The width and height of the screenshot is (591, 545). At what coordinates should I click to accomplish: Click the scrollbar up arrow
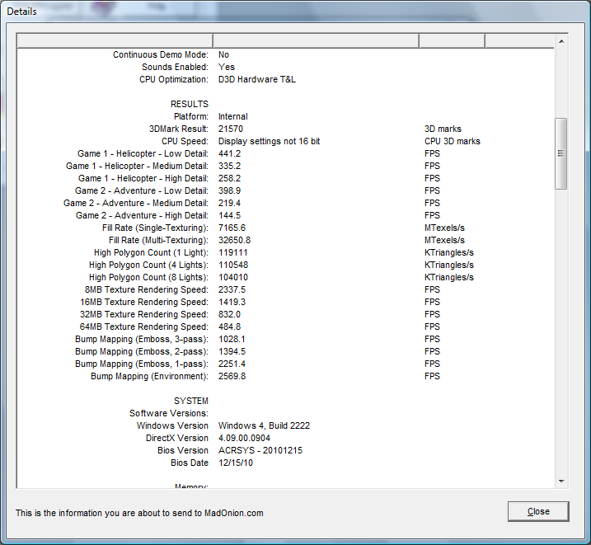pyautogui.click(x=561, y=41)
